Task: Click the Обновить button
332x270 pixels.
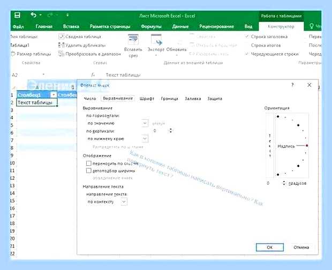Action: click(176, 49)
